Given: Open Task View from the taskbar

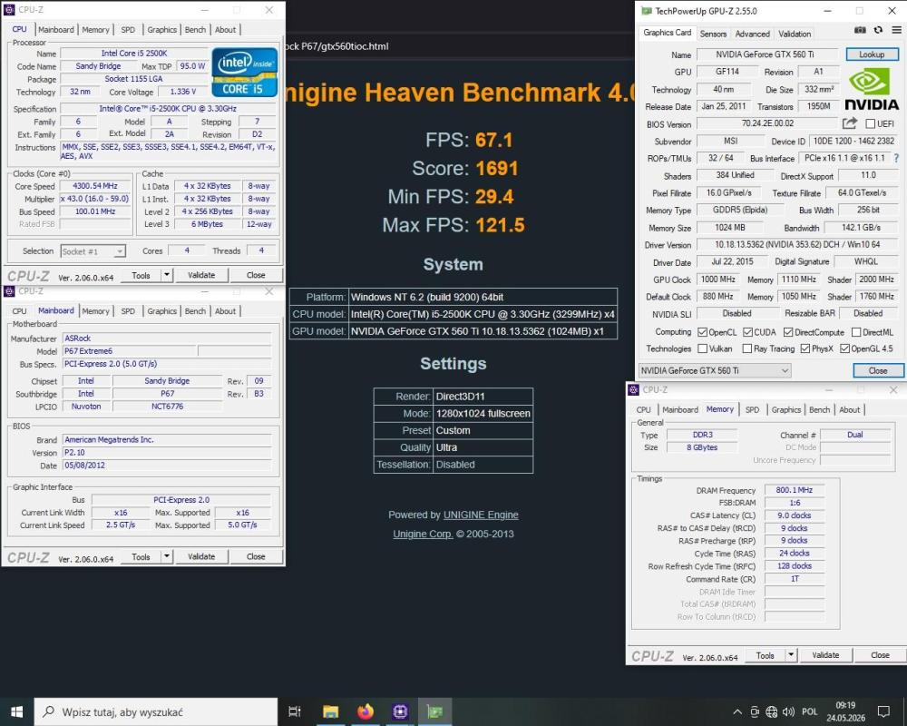Looking at the screenshot, I should (295, 711).
